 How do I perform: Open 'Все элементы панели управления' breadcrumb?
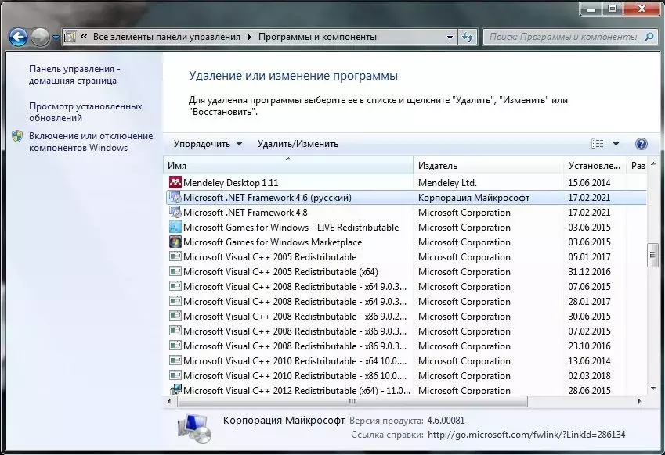tap(167, 37)
